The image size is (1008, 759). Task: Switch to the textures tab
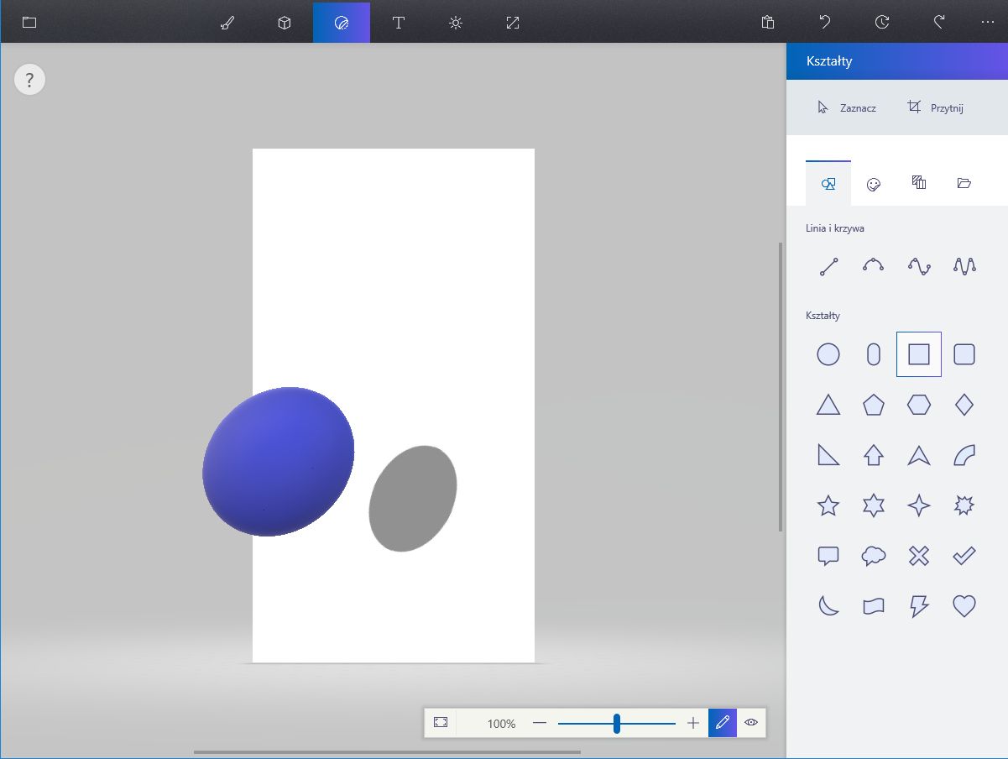(x=918, y=184)
